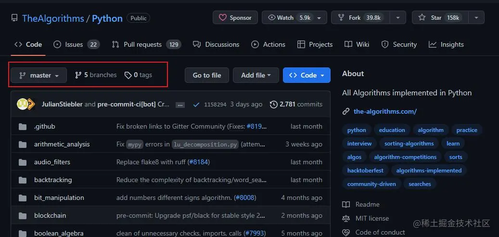Click the folder icon of backtracking row

coord(22,180)
